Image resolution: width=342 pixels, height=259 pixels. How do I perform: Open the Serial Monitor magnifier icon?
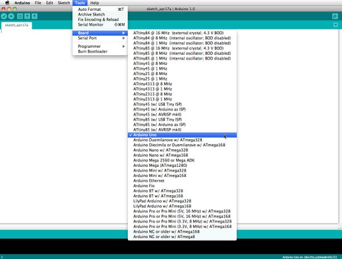[335, 16]
